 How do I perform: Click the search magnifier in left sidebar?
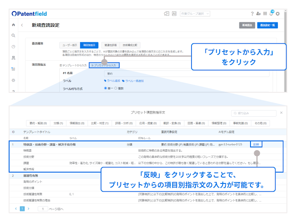(x=13, y=36)
